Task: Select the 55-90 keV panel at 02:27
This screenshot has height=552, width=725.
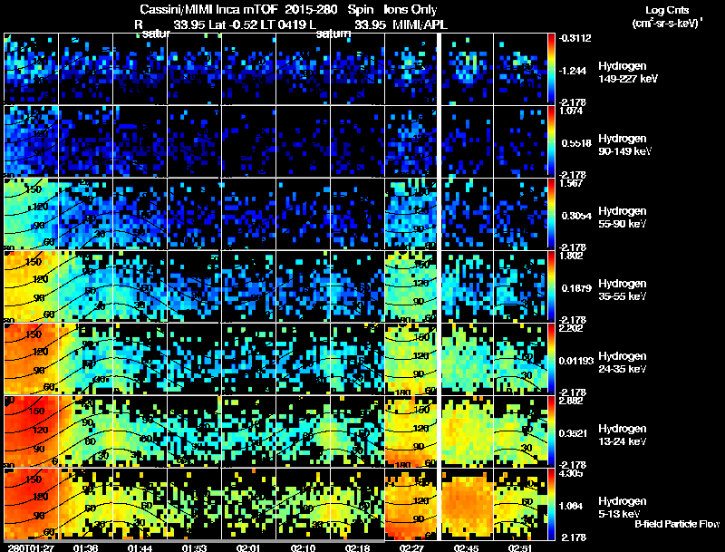Action: coord(411,214)
